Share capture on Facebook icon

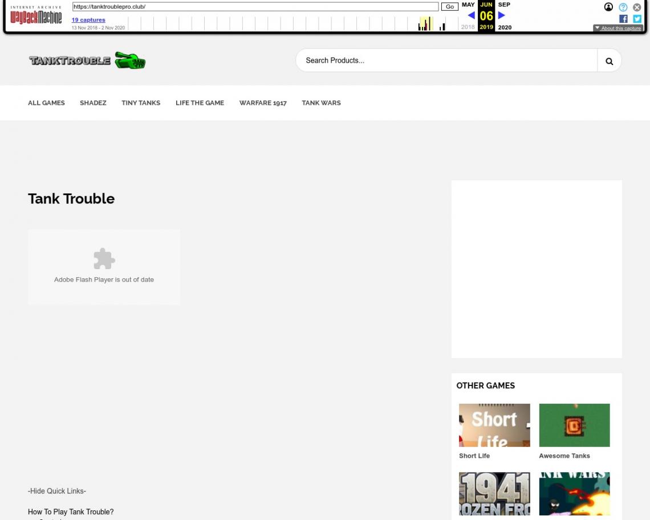tap(623, 19)
